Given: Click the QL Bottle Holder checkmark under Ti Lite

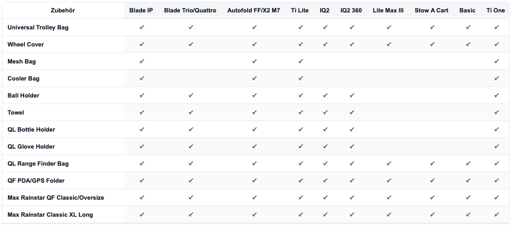Looking at the screenshot, I should tap(301, 129).
